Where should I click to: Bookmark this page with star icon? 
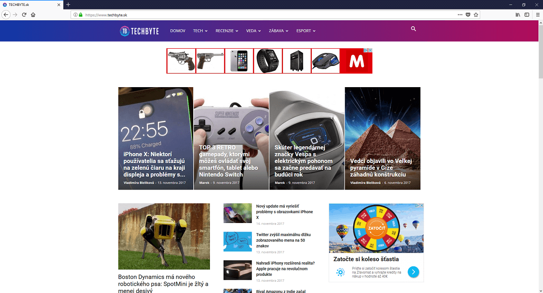click(x=476, y=14)
